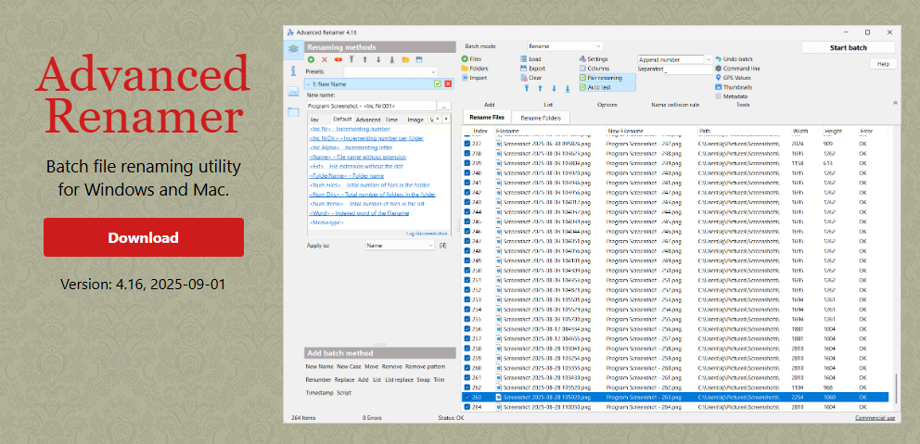Click the red Download button

coord(144,237)
